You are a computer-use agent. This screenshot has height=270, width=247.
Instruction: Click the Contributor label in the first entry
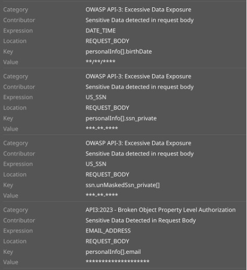[19, 20]
